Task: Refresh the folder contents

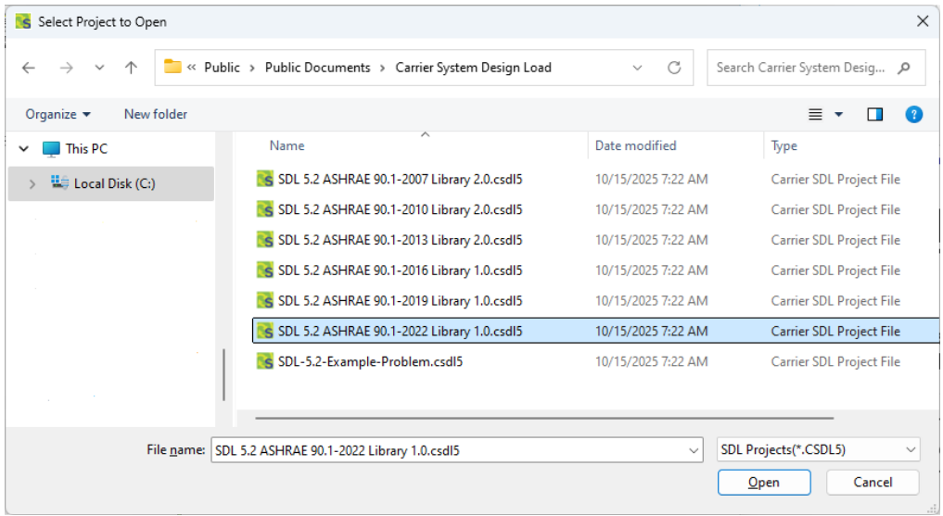Action: (x=674, y=68)
